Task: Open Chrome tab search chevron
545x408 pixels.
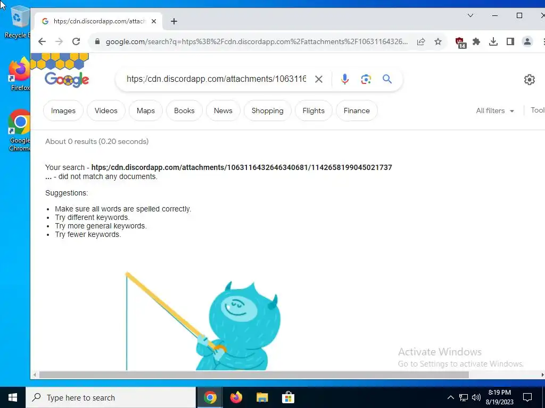Action: click(x=470, y=15)
